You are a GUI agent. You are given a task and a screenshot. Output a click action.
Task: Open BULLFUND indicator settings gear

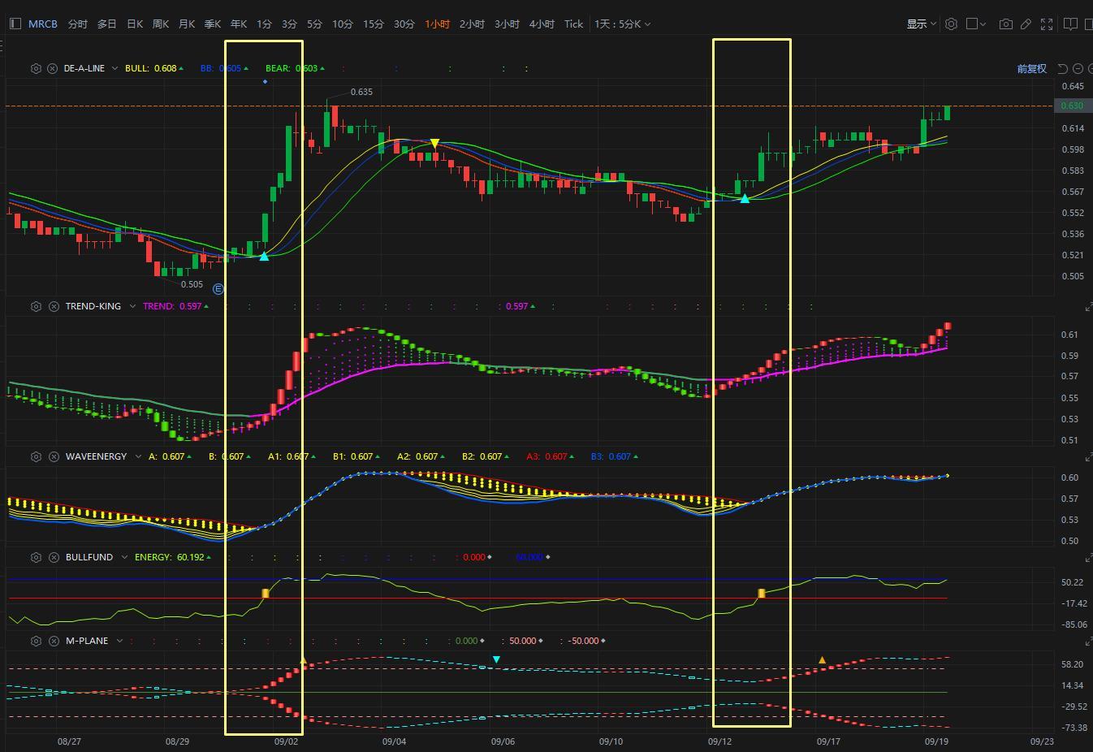(36, 557)
